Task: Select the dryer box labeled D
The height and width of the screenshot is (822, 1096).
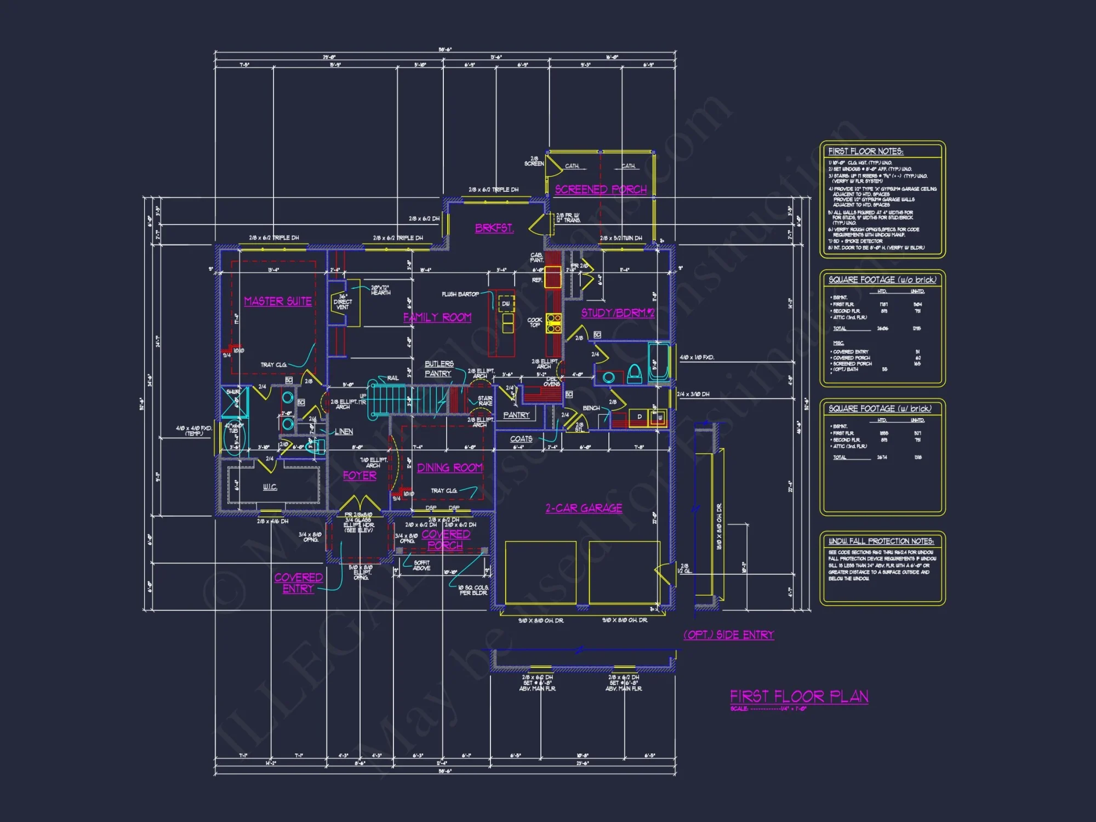Action: (638, 416)
